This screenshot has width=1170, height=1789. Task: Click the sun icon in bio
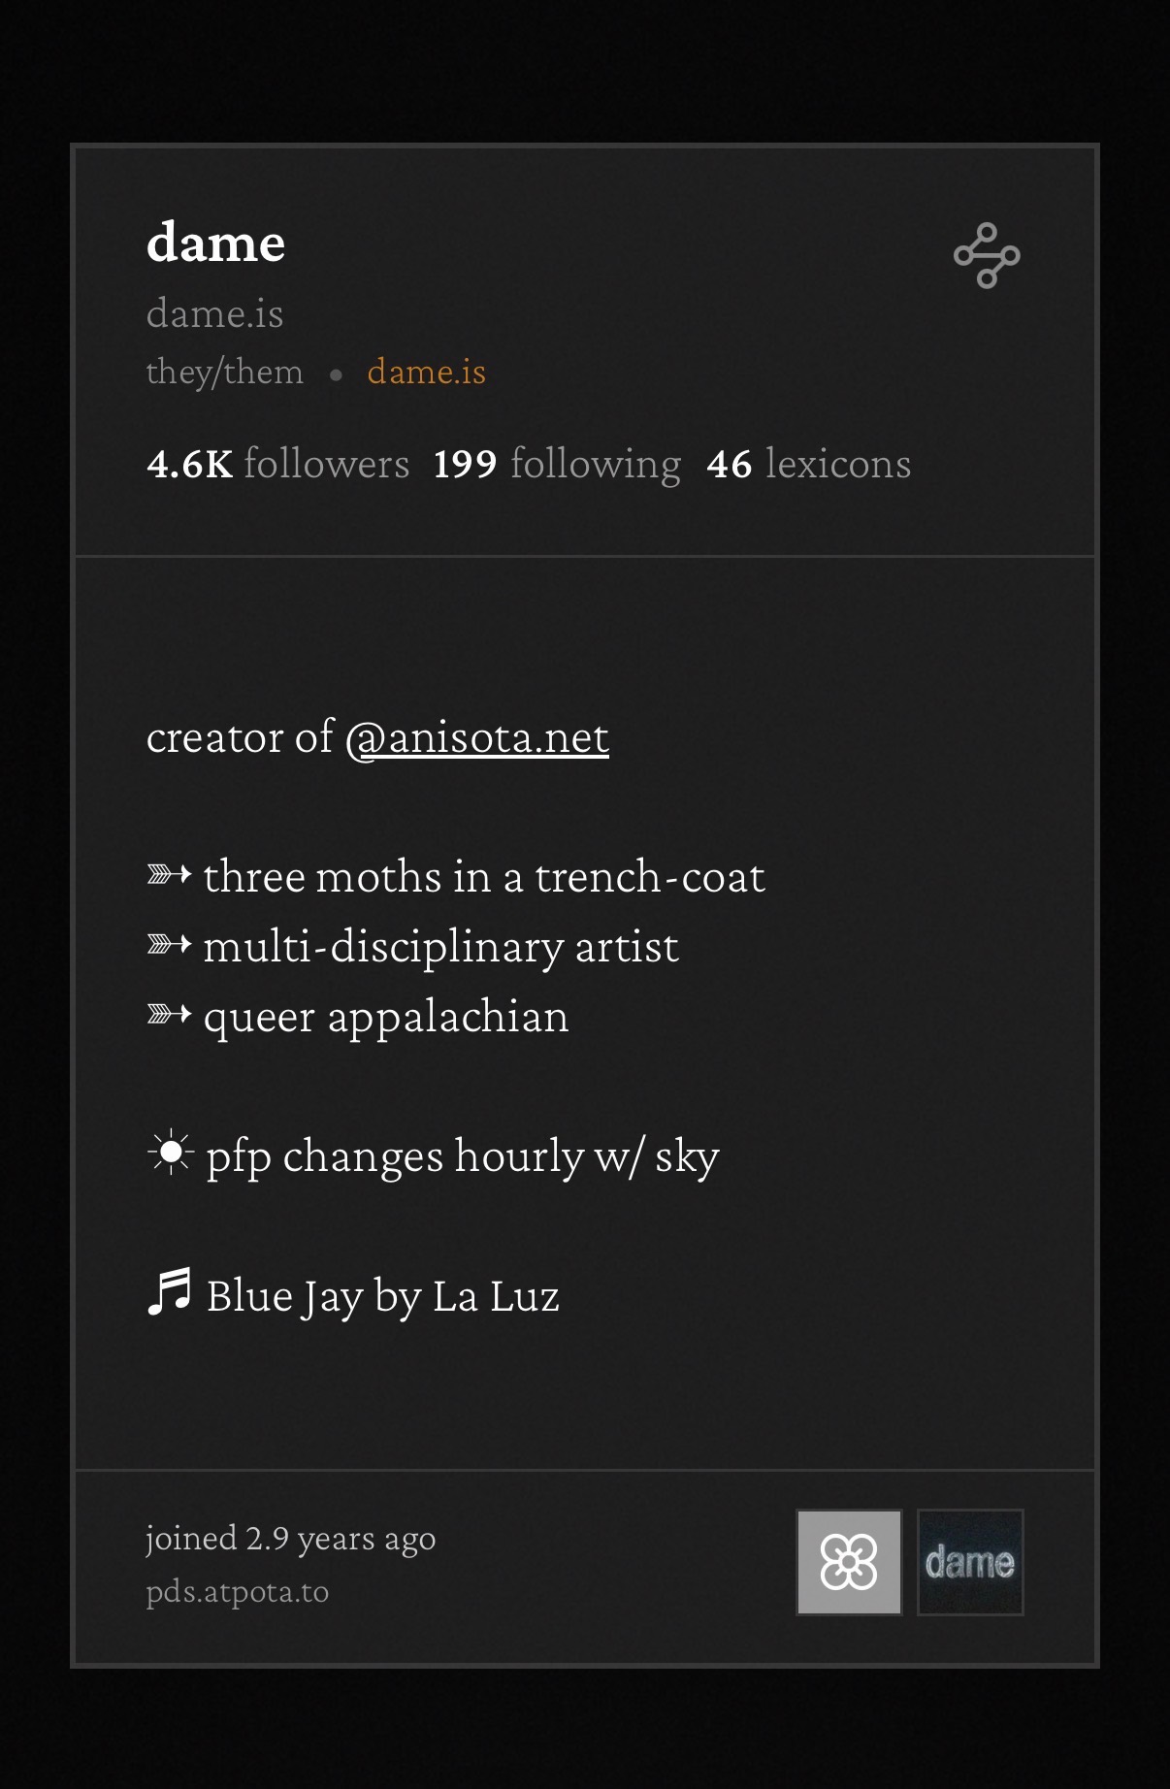tap(172, 1153)
